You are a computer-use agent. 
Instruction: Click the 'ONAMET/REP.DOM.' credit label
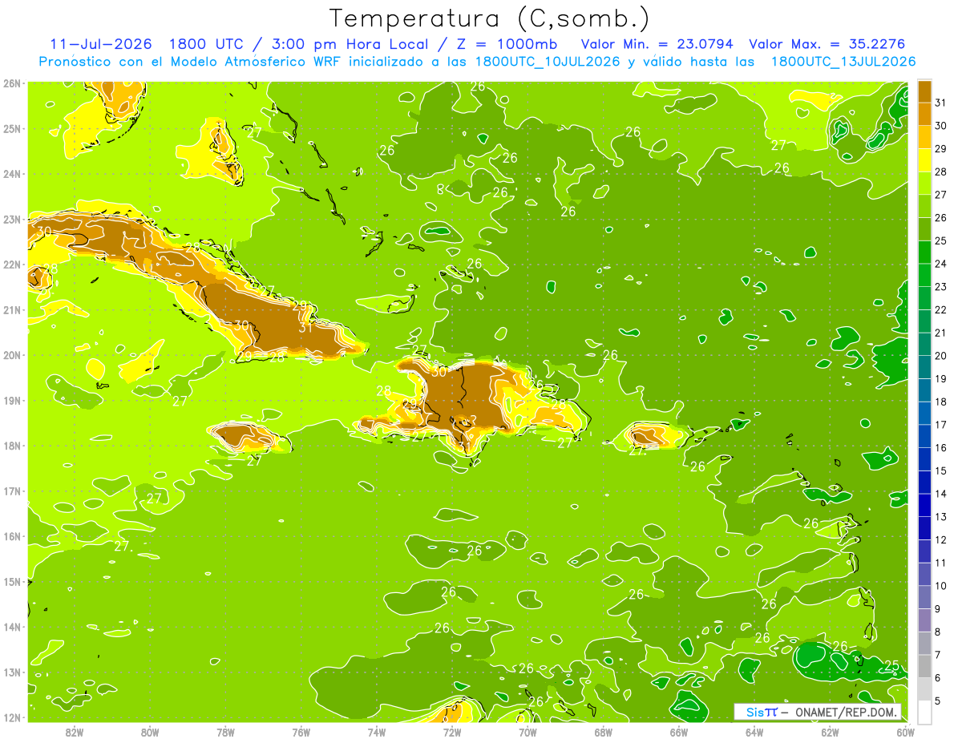click(847, 712)
